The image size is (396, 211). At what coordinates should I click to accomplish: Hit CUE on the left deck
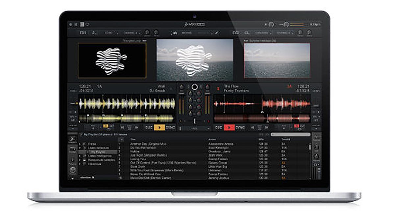click(x=148, y=128)
